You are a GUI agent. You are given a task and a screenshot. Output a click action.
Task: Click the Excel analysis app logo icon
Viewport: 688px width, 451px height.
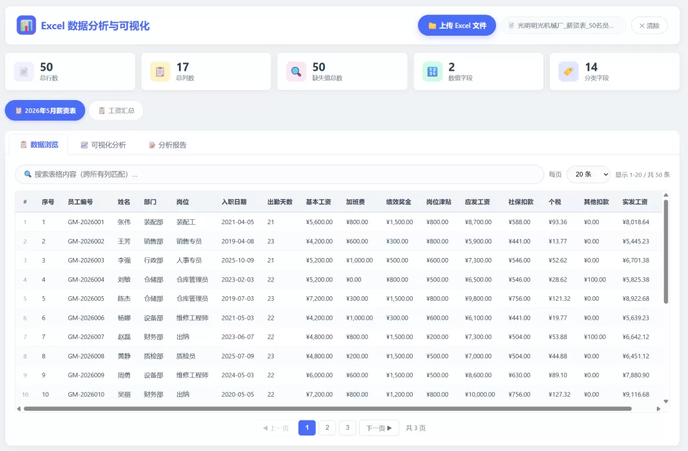pyautogui.click(x=26, y=25)
